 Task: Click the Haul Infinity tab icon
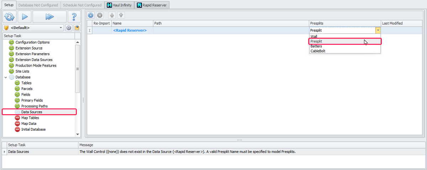tap(109, 5)
